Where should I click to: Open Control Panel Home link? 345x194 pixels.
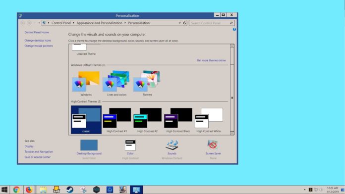click(37, 32)
